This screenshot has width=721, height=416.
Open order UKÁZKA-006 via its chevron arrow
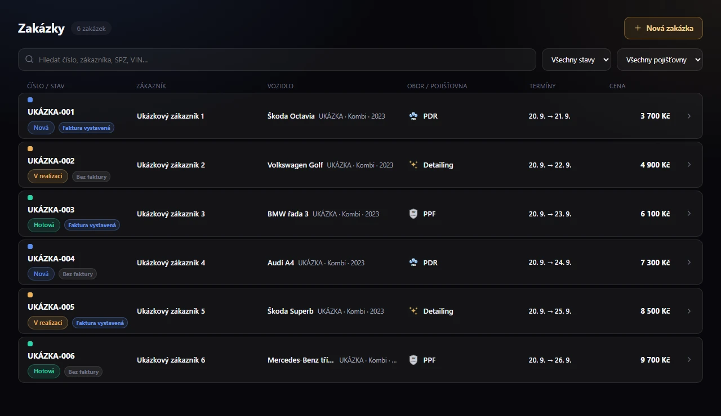point(689,360)
